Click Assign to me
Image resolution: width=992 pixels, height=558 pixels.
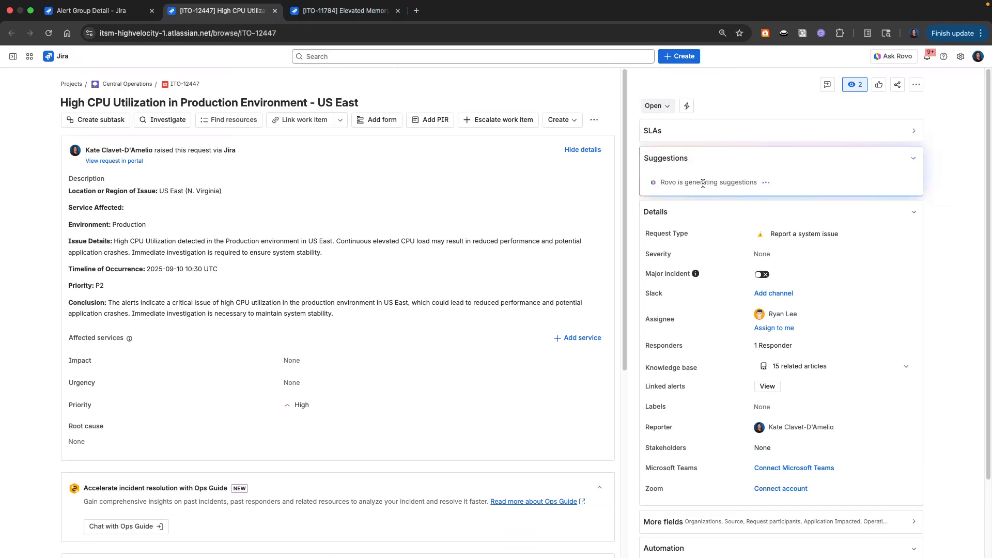point(773,328)
